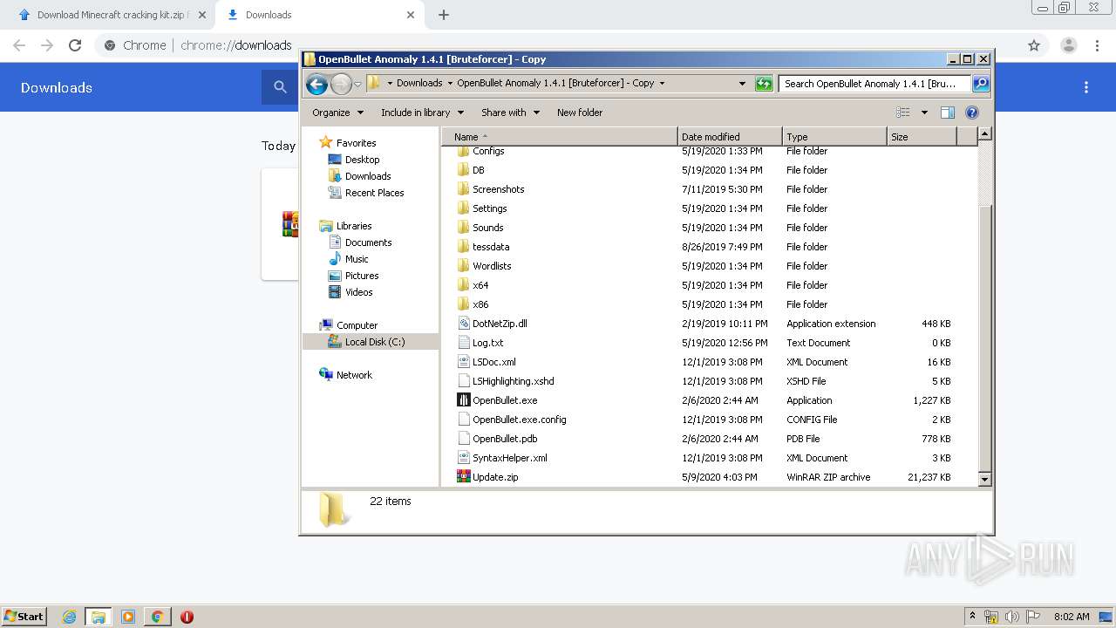Open Chrome profile avatar icon
Viewport: 1116px width, 628px height.
point(1069,45)
